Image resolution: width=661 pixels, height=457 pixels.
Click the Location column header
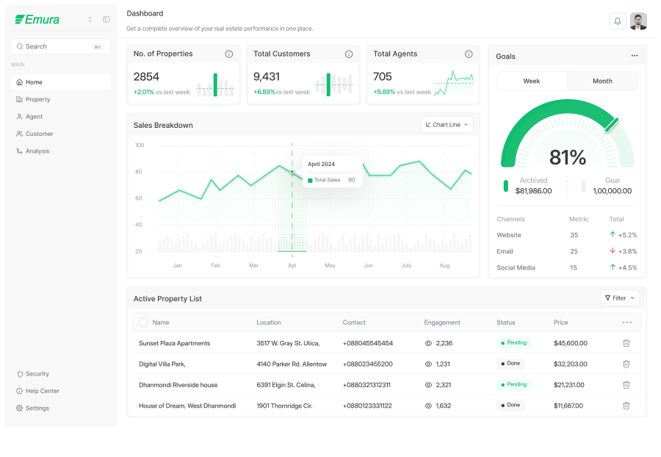pos(269,323)
